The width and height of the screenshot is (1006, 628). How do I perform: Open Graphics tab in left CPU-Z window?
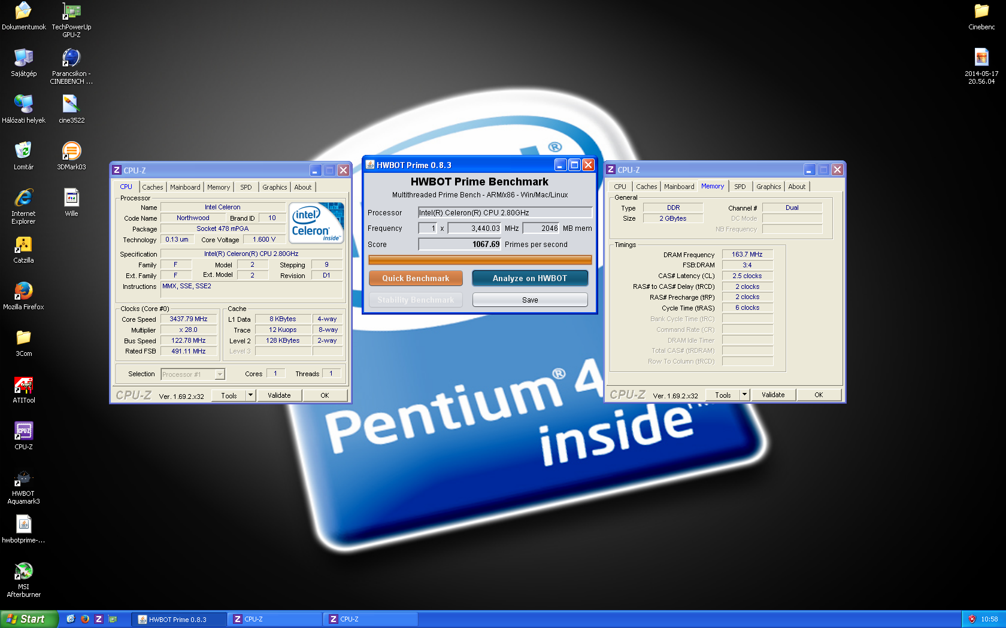[x=275, y=187]
